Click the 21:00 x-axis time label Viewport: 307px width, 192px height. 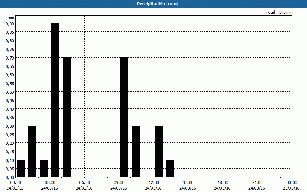click(257, 183)
